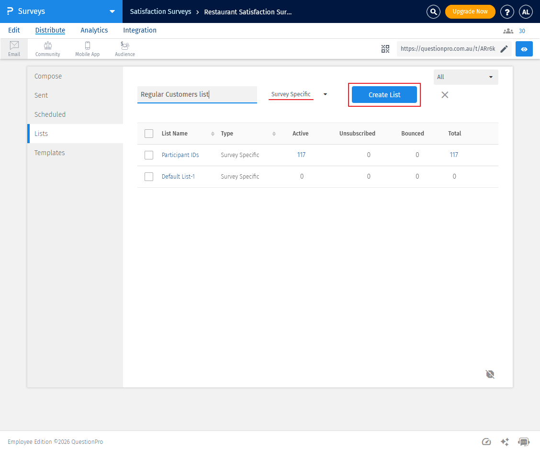This screenshot has height=452, width=540.
Task: Open the help question mark icon
Action: 507,12
